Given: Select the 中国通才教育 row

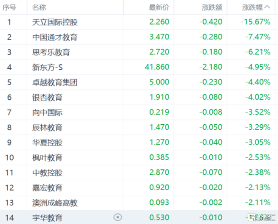Looking at the screenshot, I should (55, 37).
